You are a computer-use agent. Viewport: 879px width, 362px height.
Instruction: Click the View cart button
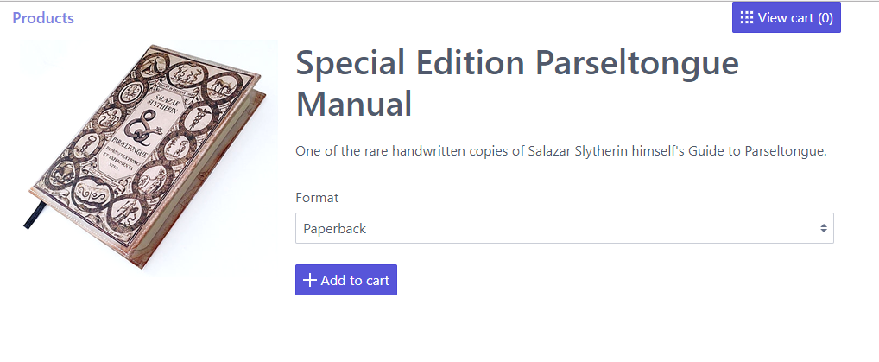click(x=787, y=17)
